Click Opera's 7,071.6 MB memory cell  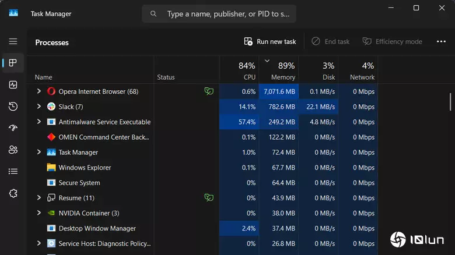click(279, 91)
